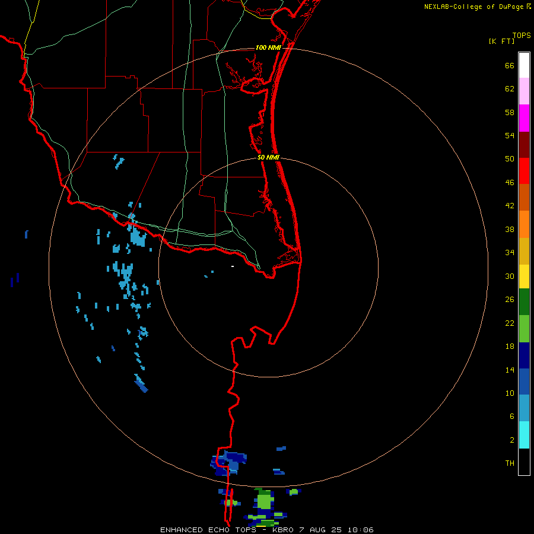This screenshot has height=534, width=534.
Task: Click the legend value 34
Action: 510,253
